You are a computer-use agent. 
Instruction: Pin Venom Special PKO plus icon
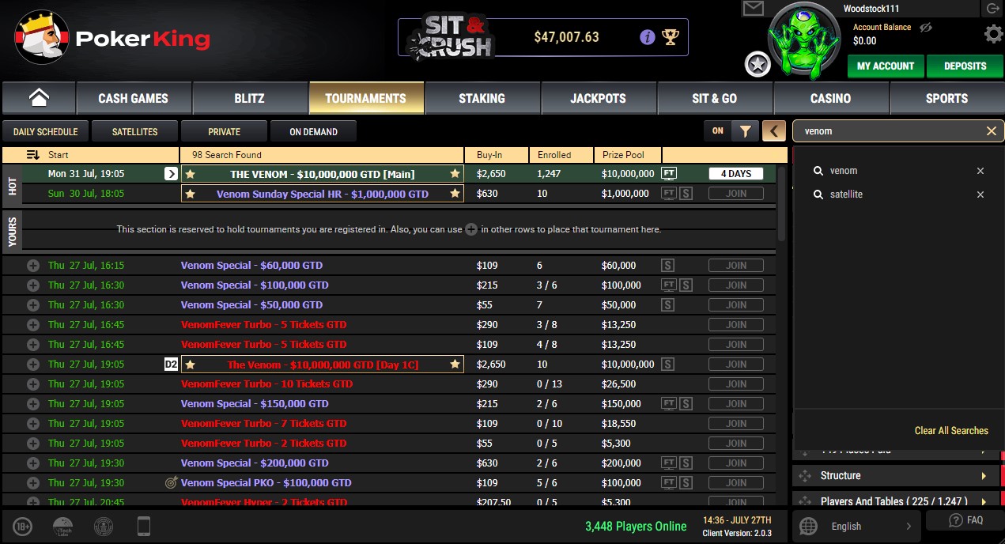click(33, 483)
